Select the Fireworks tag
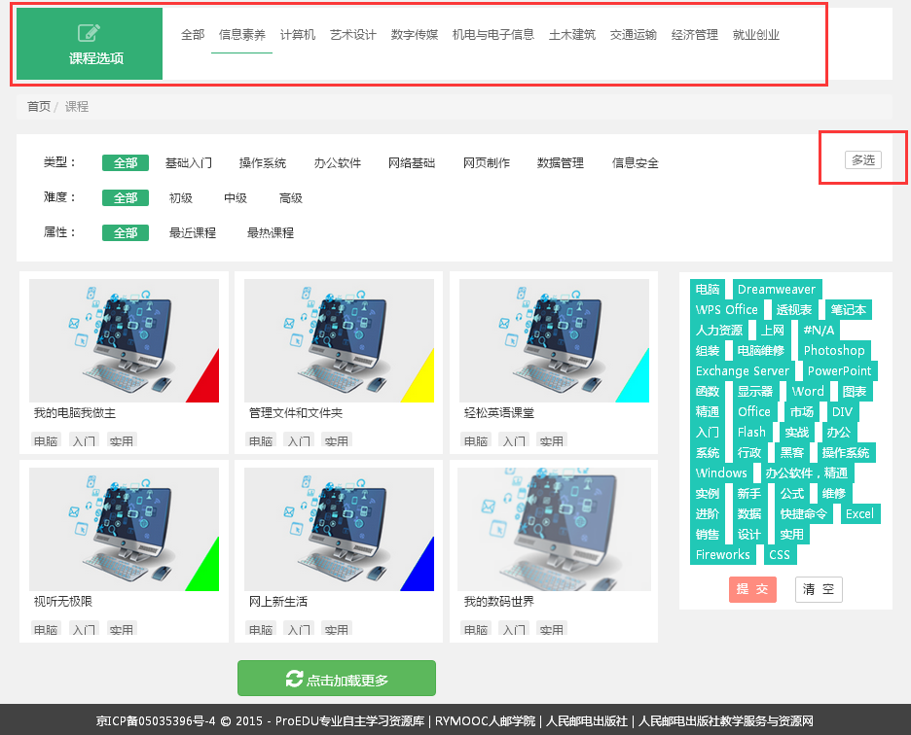 pos(724,554)
